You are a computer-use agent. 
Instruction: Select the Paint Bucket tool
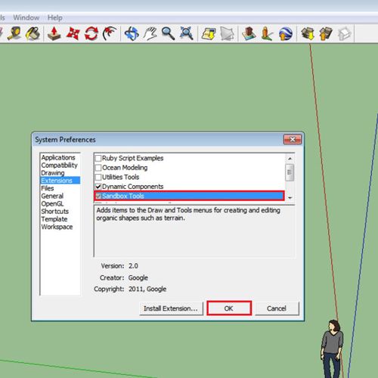point(33,33)
